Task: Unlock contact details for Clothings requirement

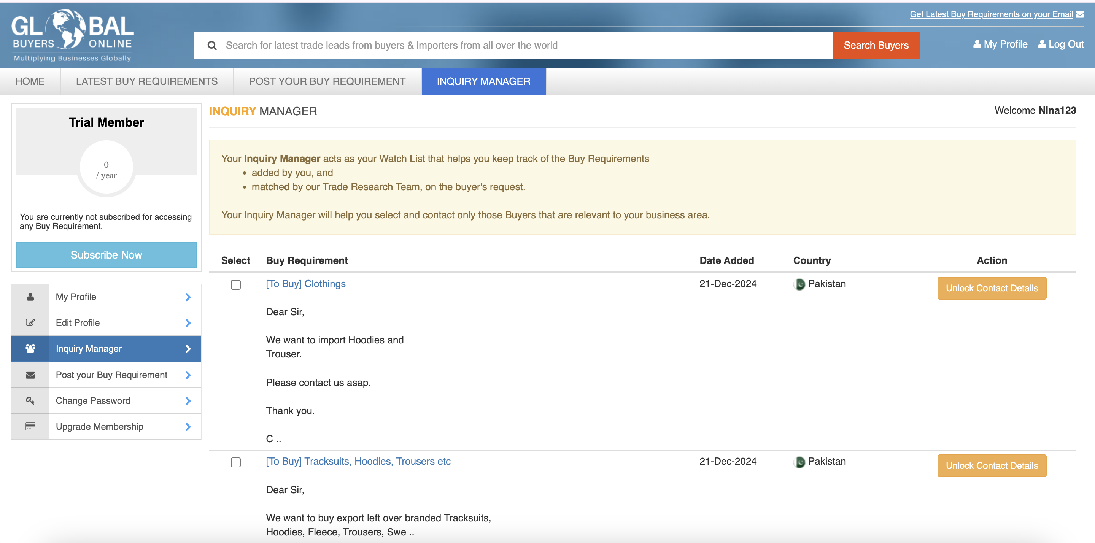Action: pos(991,288)
